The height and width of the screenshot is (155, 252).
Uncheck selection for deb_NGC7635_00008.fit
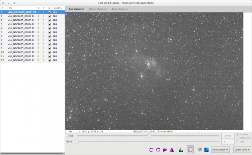click(x=50, y=40)
